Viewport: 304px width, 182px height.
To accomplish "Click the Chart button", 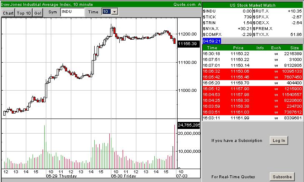I will click(x=8, y=13).
